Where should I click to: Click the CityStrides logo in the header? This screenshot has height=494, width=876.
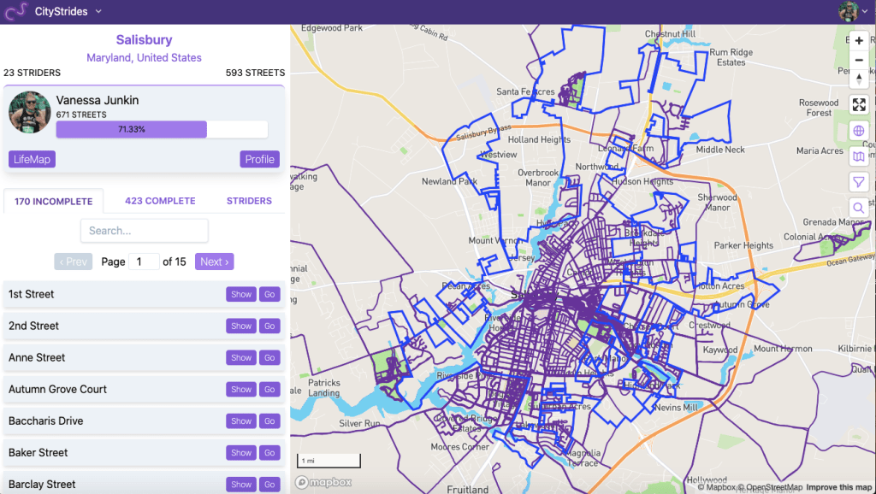click(x=17, y=11)
